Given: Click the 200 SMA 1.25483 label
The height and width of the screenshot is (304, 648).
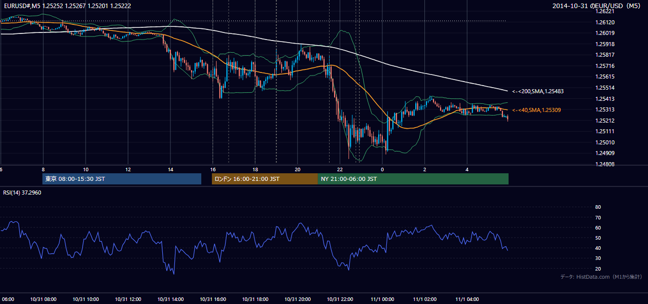Looking at the screenshot, I should click(537, 91).
